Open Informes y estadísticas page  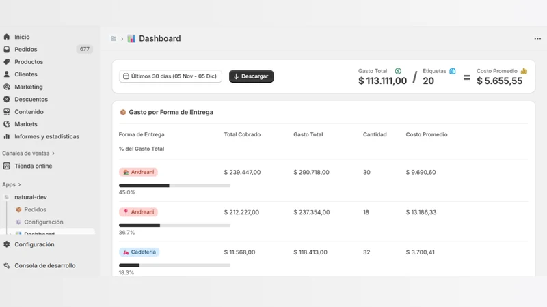pyautogui.click(x=46, y=136)
